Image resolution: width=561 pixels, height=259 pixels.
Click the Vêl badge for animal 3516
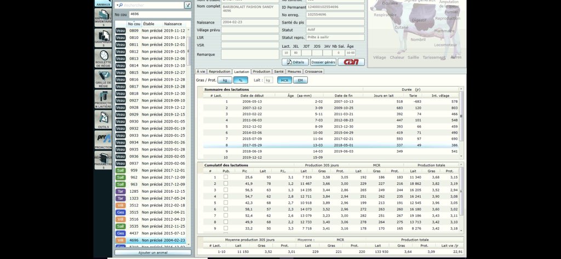coord(121,219)
